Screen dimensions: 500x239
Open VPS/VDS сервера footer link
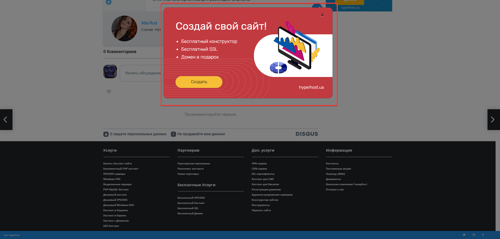tap(114, 174)
